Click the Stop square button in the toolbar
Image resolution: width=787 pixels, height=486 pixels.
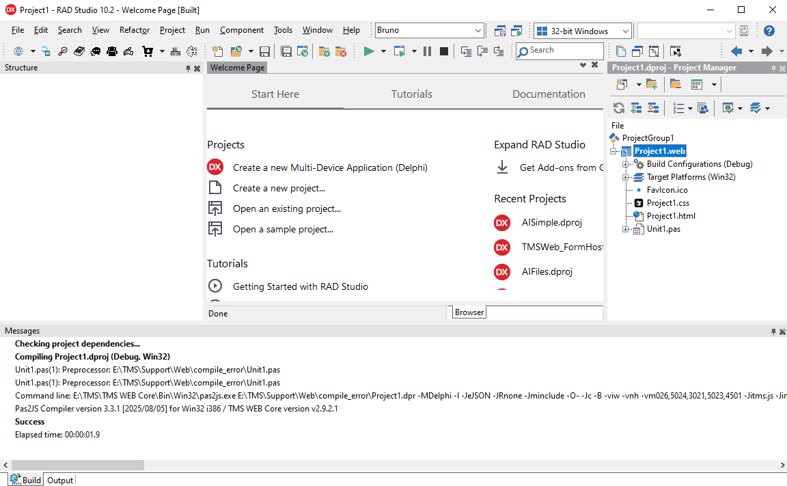[444, 51]
